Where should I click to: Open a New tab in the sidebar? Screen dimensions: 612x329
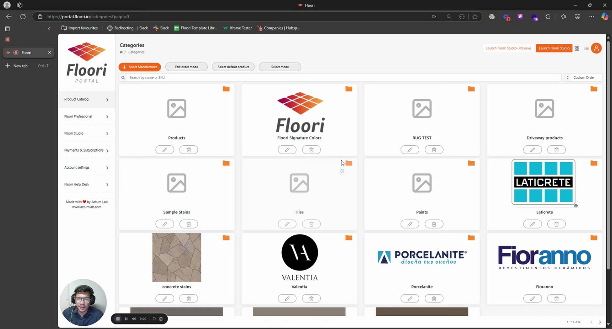(x=28, y=66)
